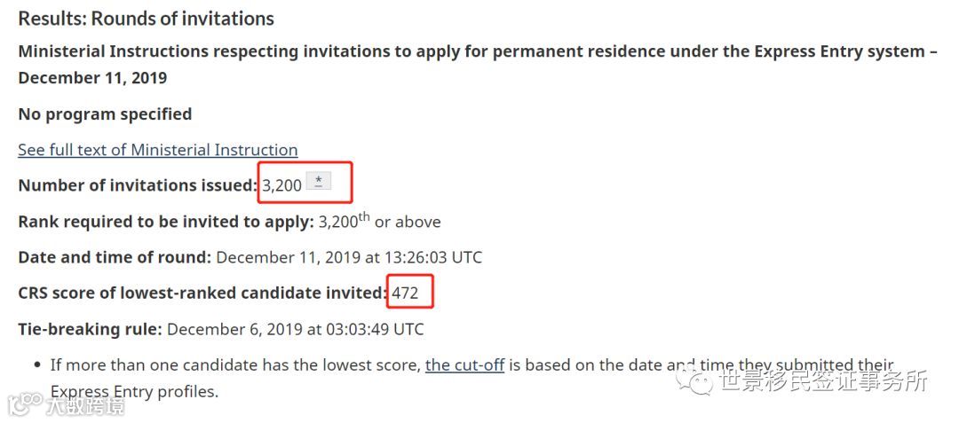Follow the "the cut-off" link
The width and height of the screenshot is (959, 423).
pyautogui.click(x=464, y=365)
